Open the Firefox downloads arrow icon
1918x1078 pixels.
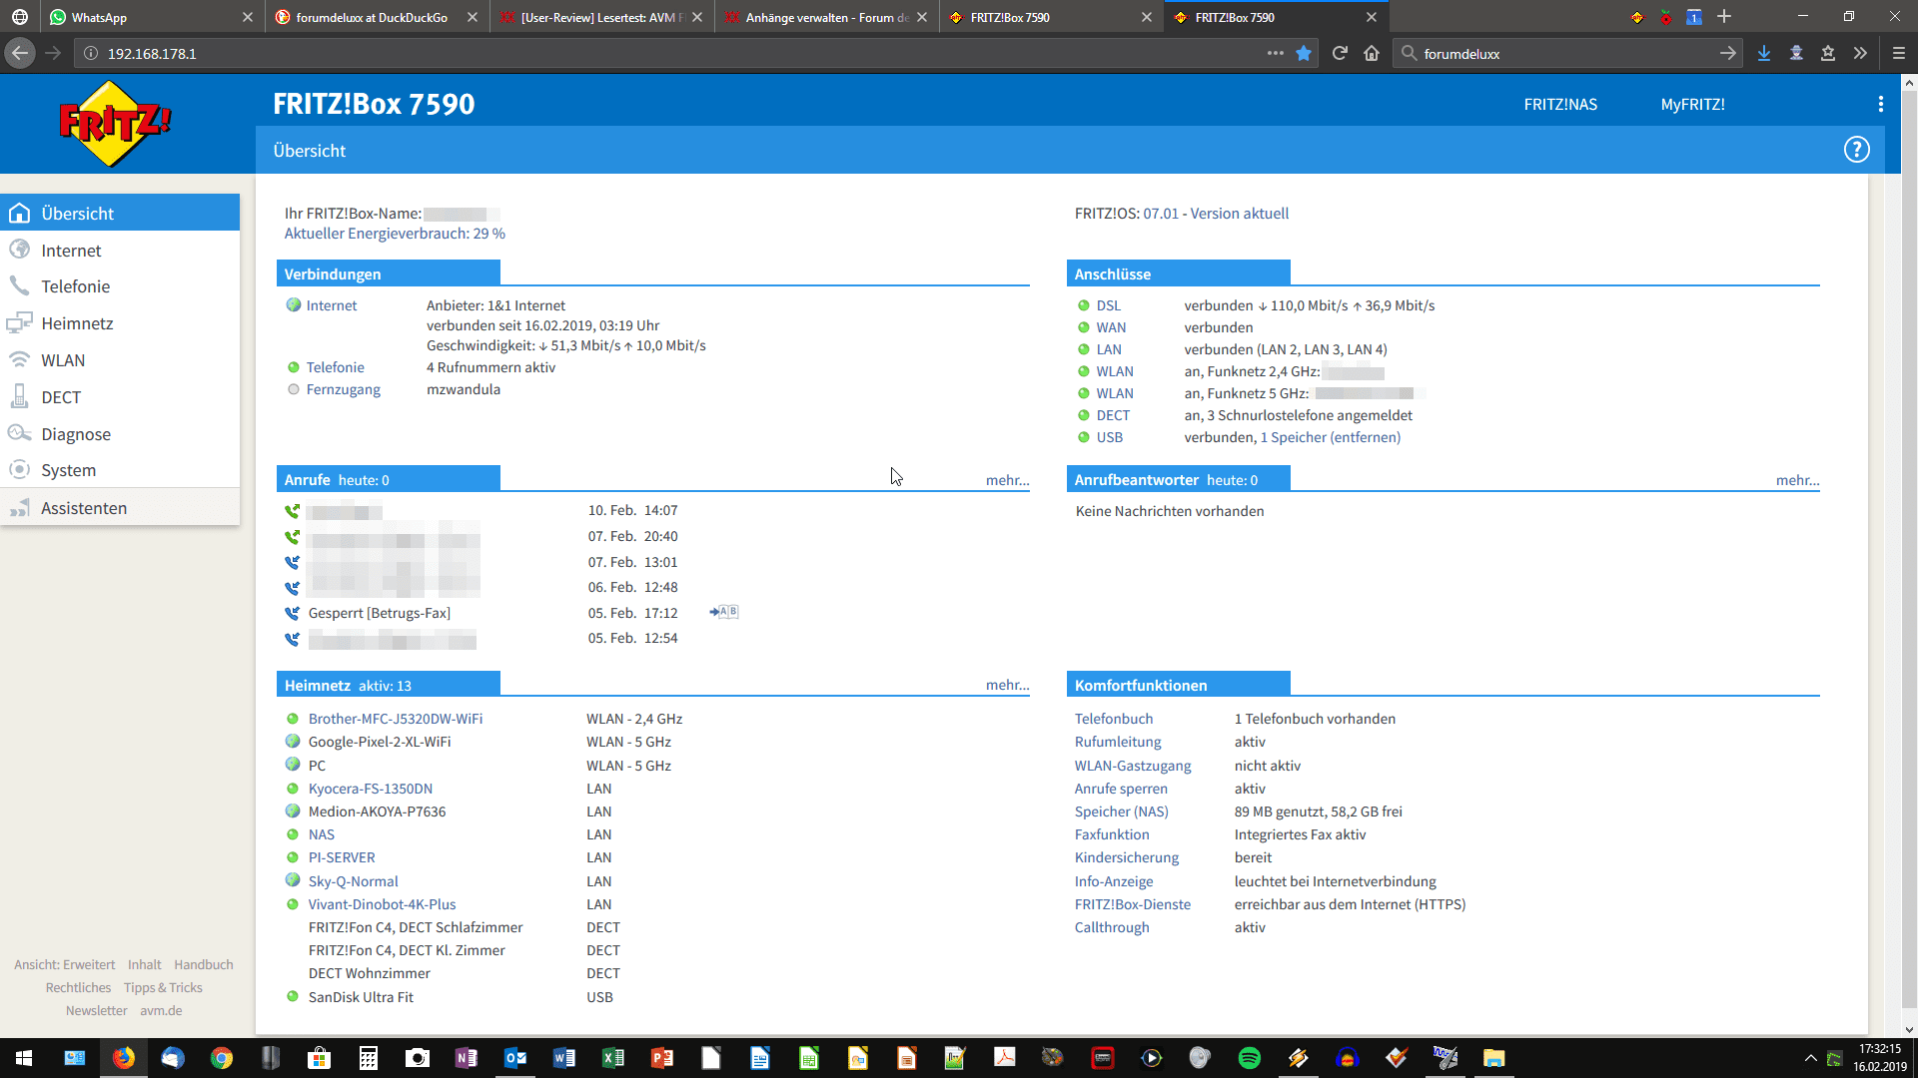[x=1764, y=53]
